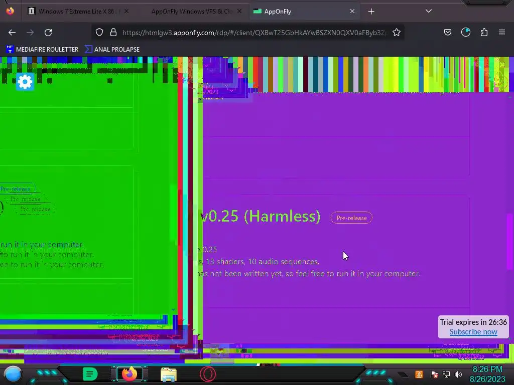The width and height of the screenshot is (514, 385).
Task: Click the v0.25 (Harmless) heading
Action: (x=261, y=217)
